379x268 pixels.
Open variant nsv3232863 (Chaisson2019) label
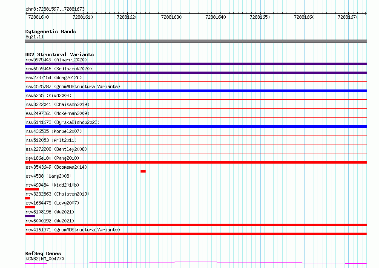57,194
